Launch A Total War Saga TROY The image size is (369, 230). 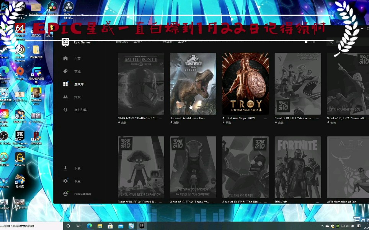pyautogui.click(x=227, y=123)
